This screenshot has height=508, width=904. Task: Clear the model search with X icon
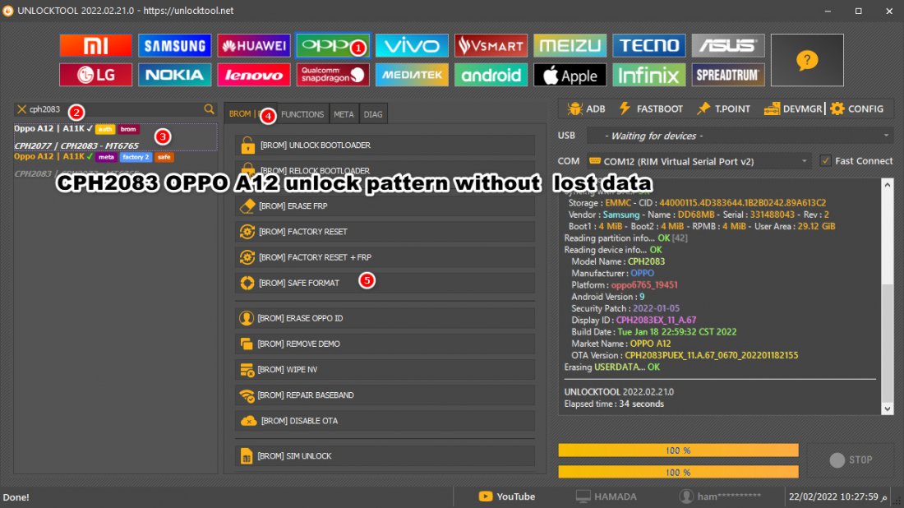pyautogui.click(x=22, y=109)
